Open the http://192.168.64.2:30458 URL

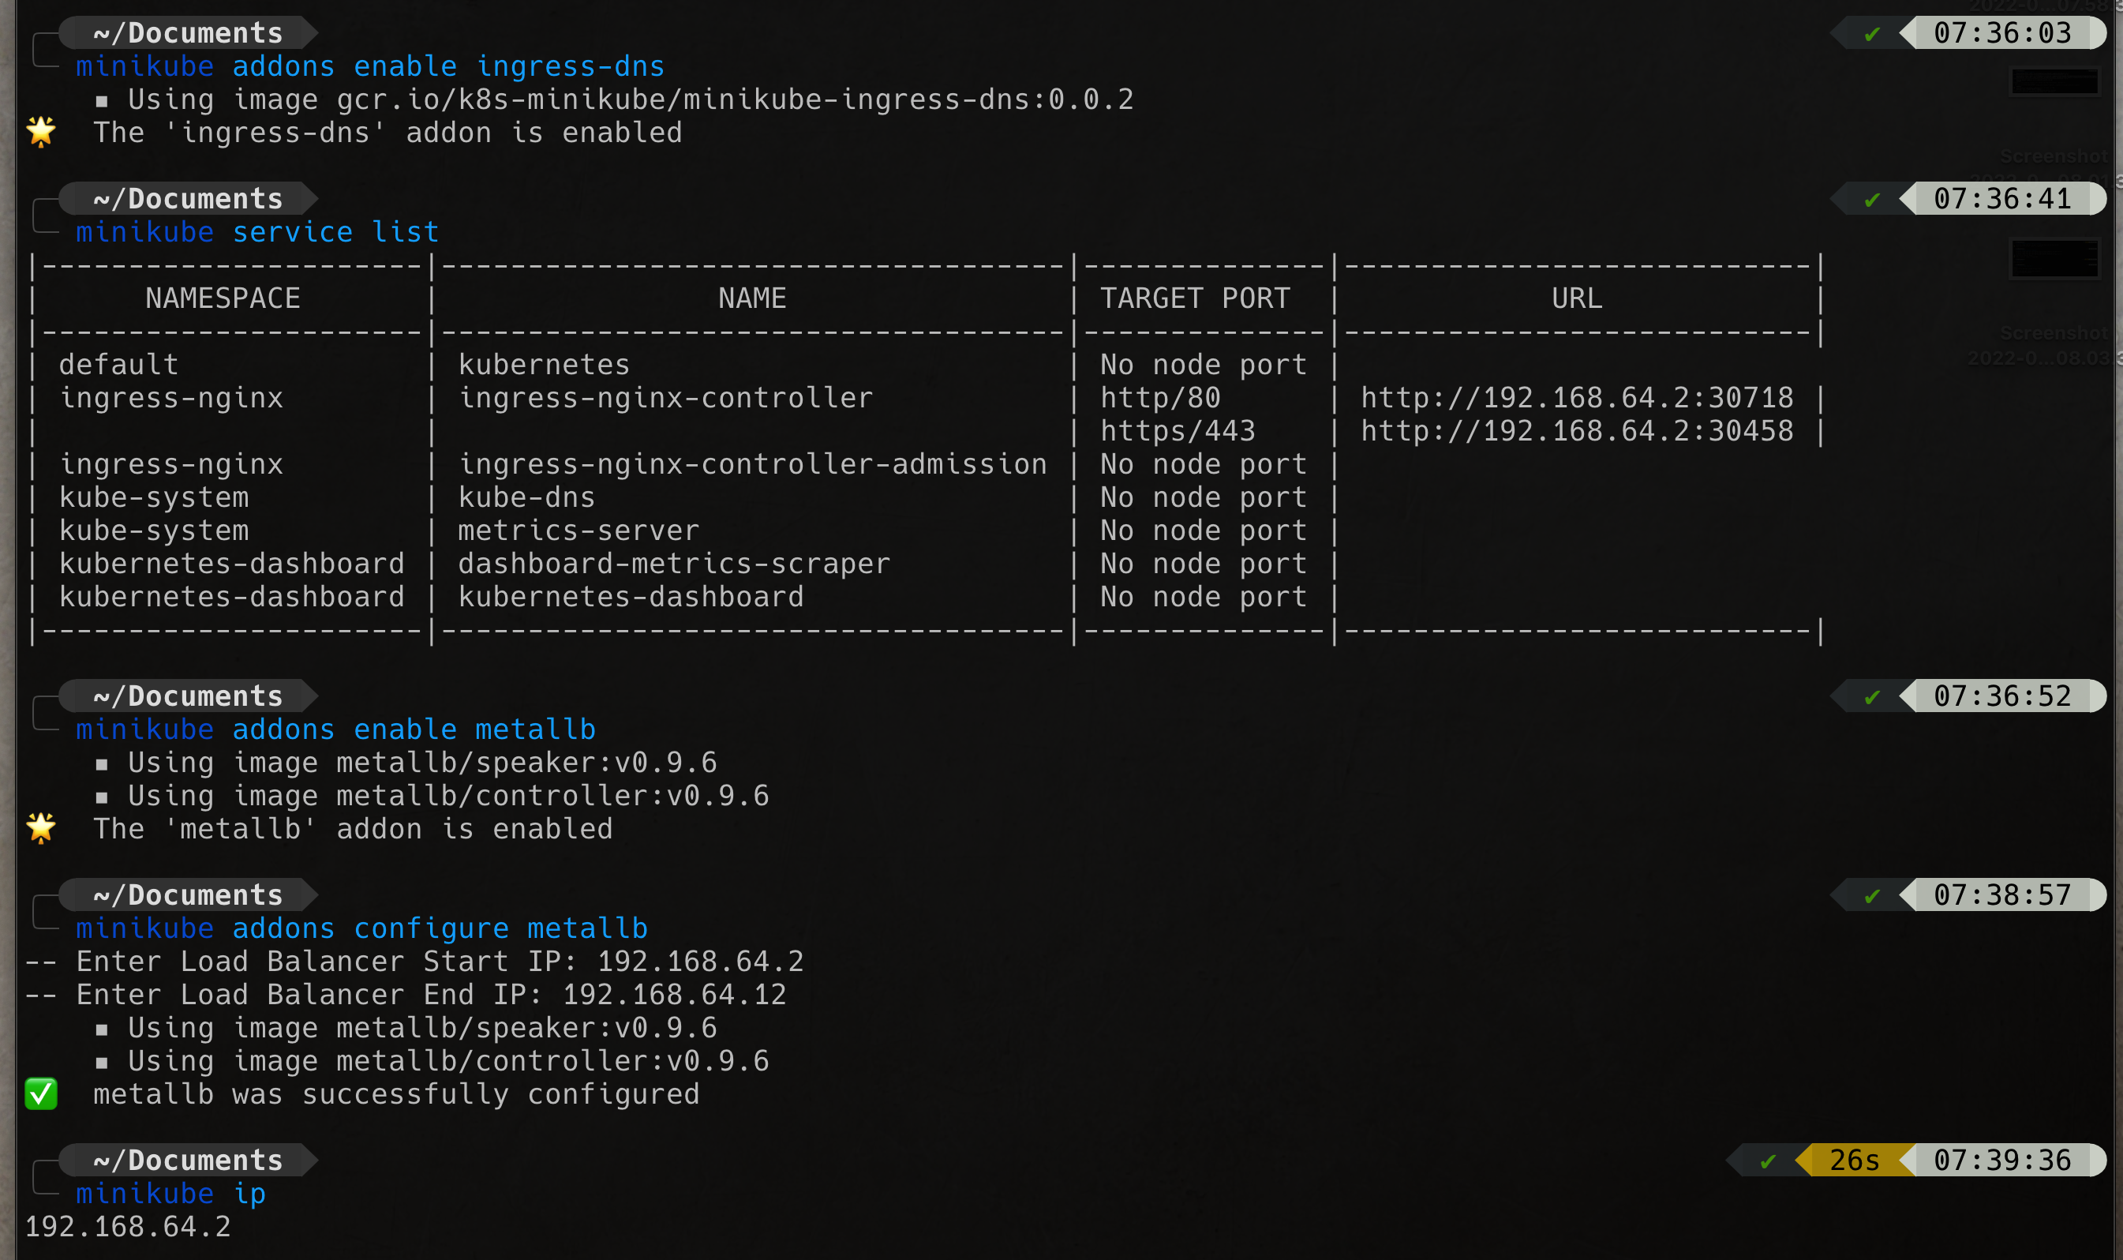point(1577,431)
